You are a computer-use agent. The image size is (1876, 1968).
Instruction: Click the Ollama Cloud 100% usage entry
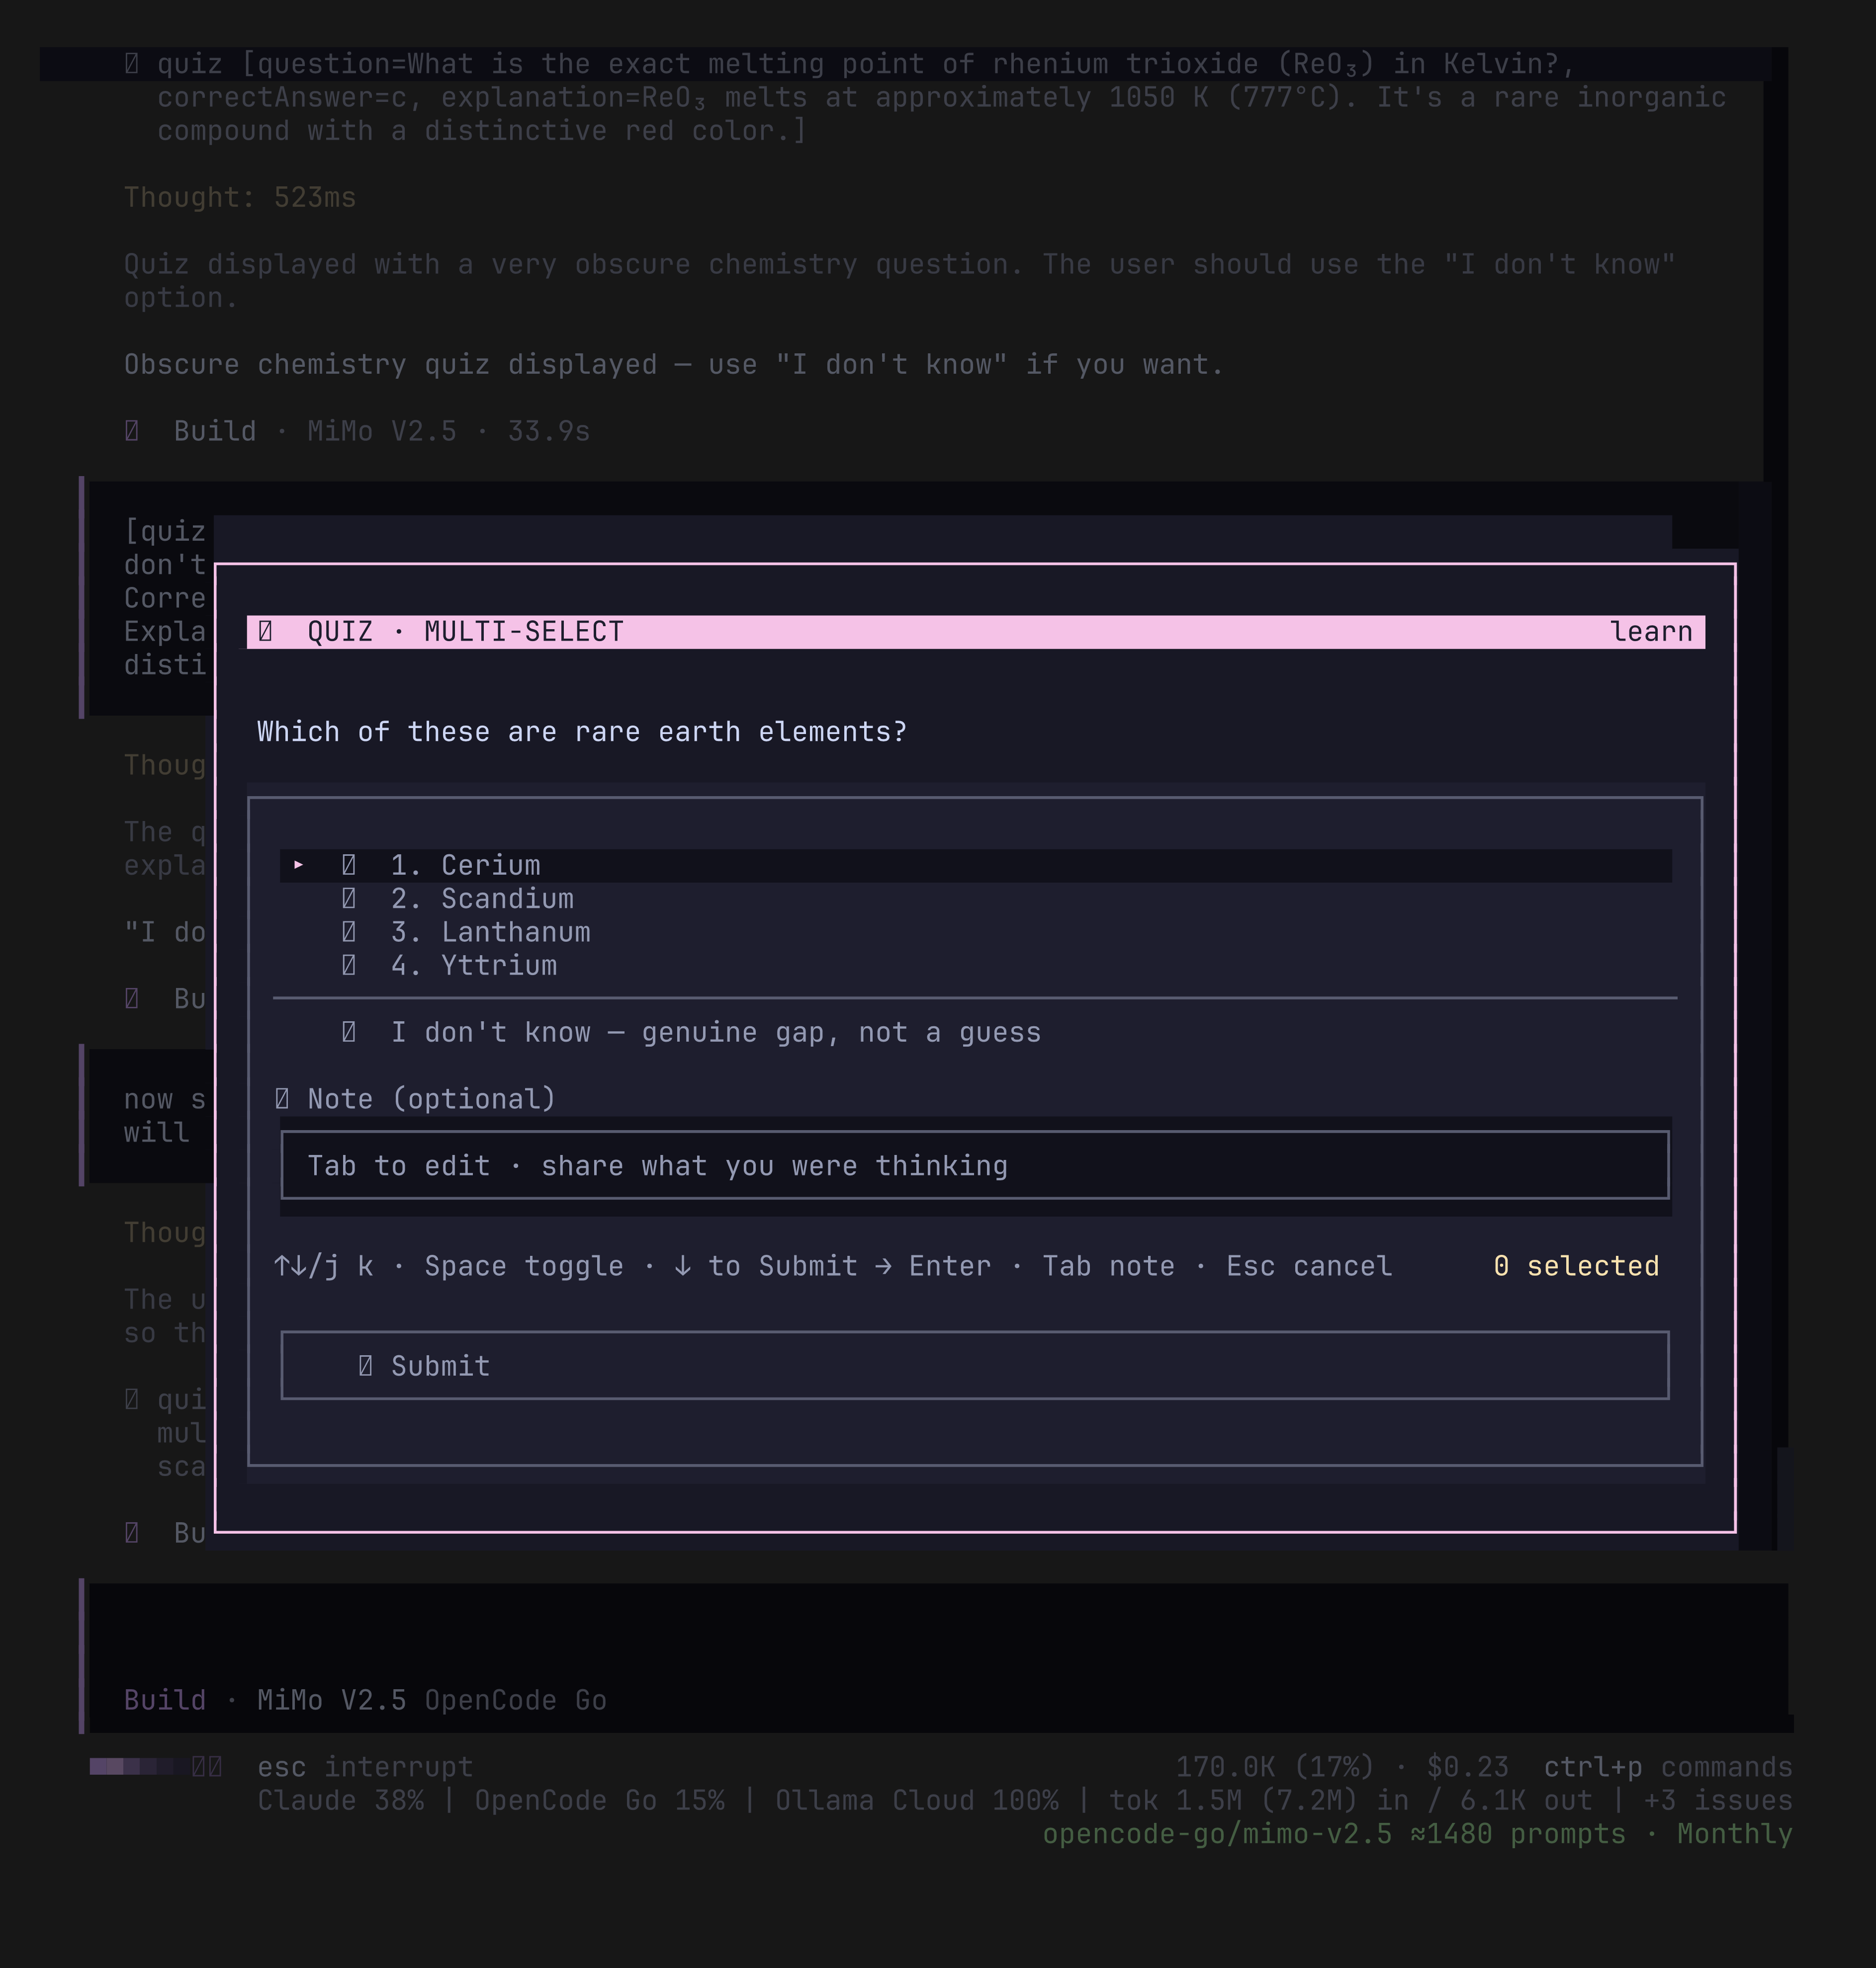(x=917, y=1800)
